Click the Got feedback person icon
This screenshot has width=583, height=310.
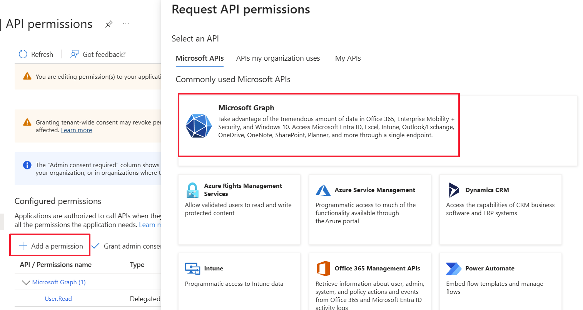pos(74,54)
